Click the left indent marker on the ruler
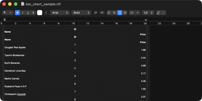202x101 pixels. (5, 20)
